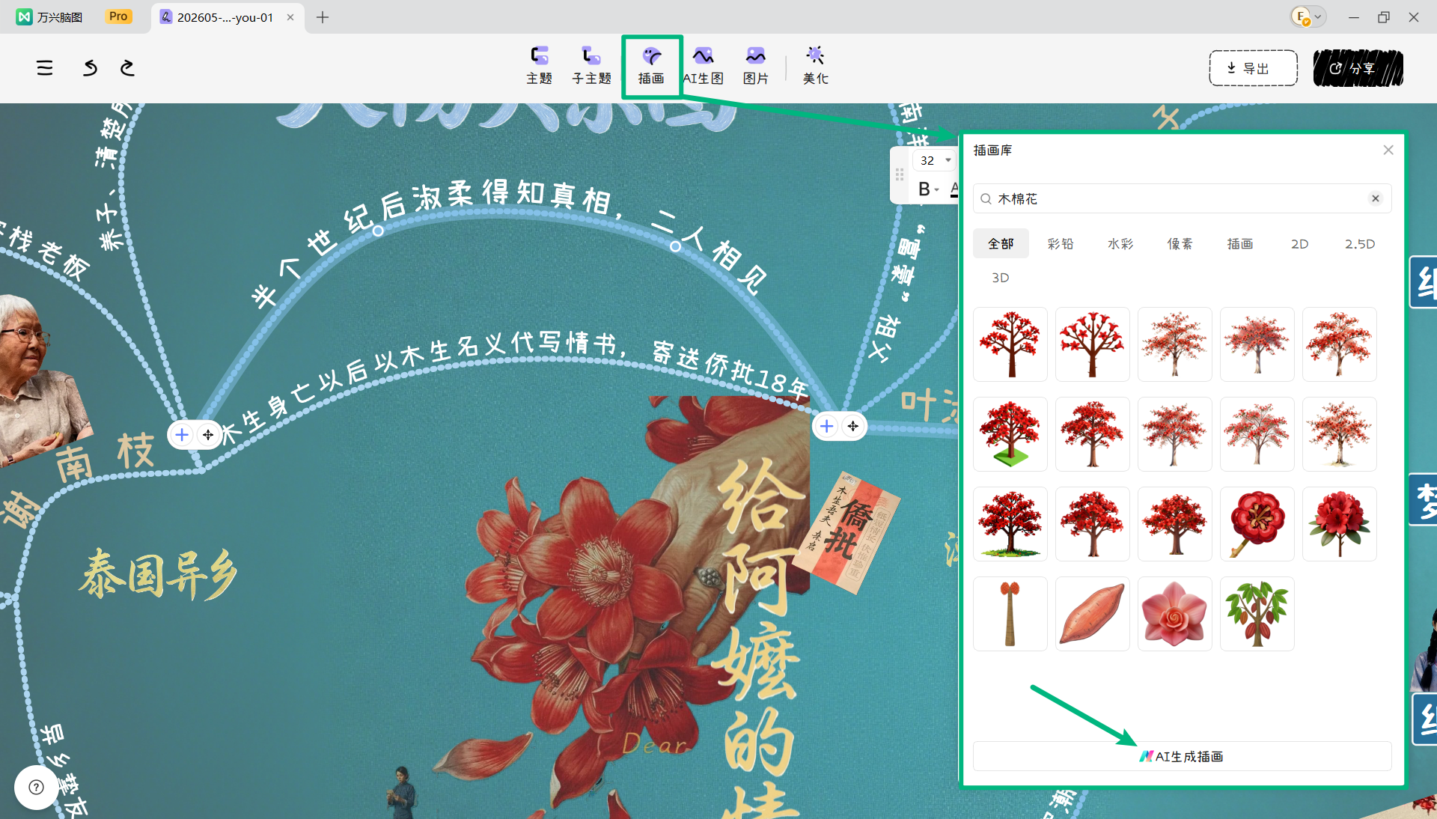Open the 美化 beautify tool
The width and height of the screenshot is (1437, 819).
point(815,66)
